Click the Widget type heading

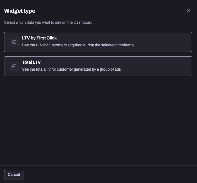pos(20,11)
